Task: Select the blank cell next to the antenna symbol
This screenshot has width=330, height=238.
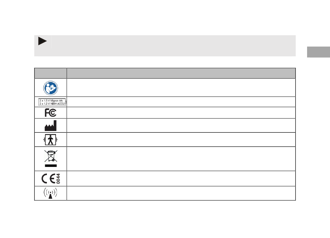Action: coord(181,193)
